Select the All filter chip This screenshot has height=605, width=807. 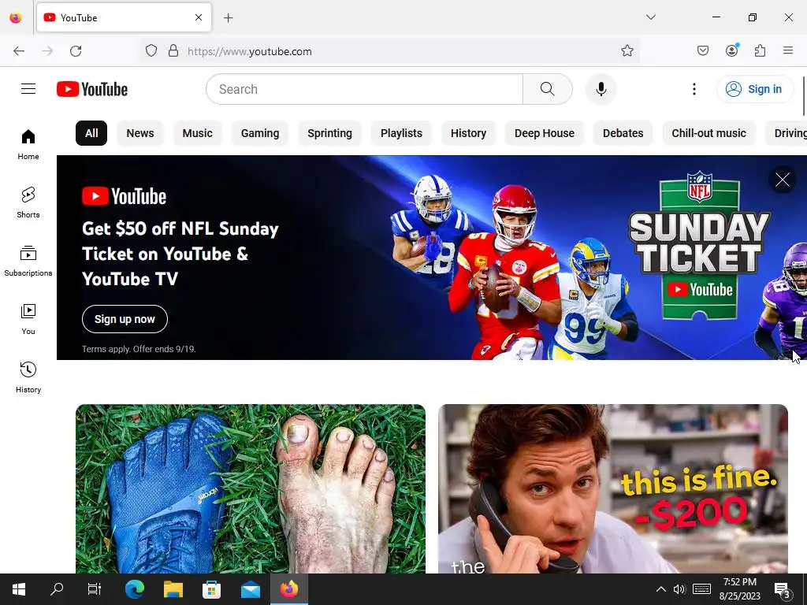coord(91,133)
